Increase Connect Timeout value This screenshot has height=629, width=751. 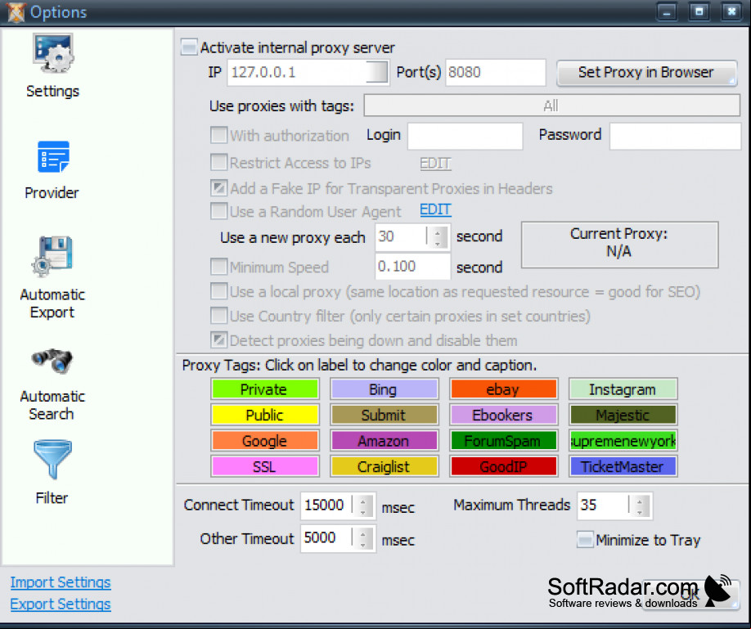pyautogui.click(x=363, y=501)
